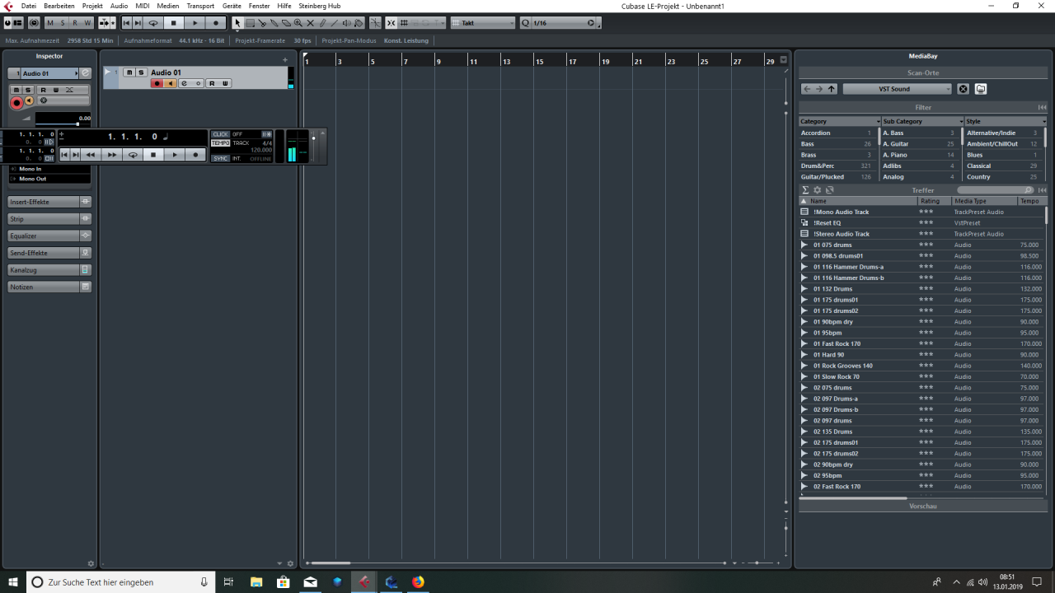The width and height of the screenshot is (1055, 593).
Task: Select the Mute X tool
Action: point(310,23)
